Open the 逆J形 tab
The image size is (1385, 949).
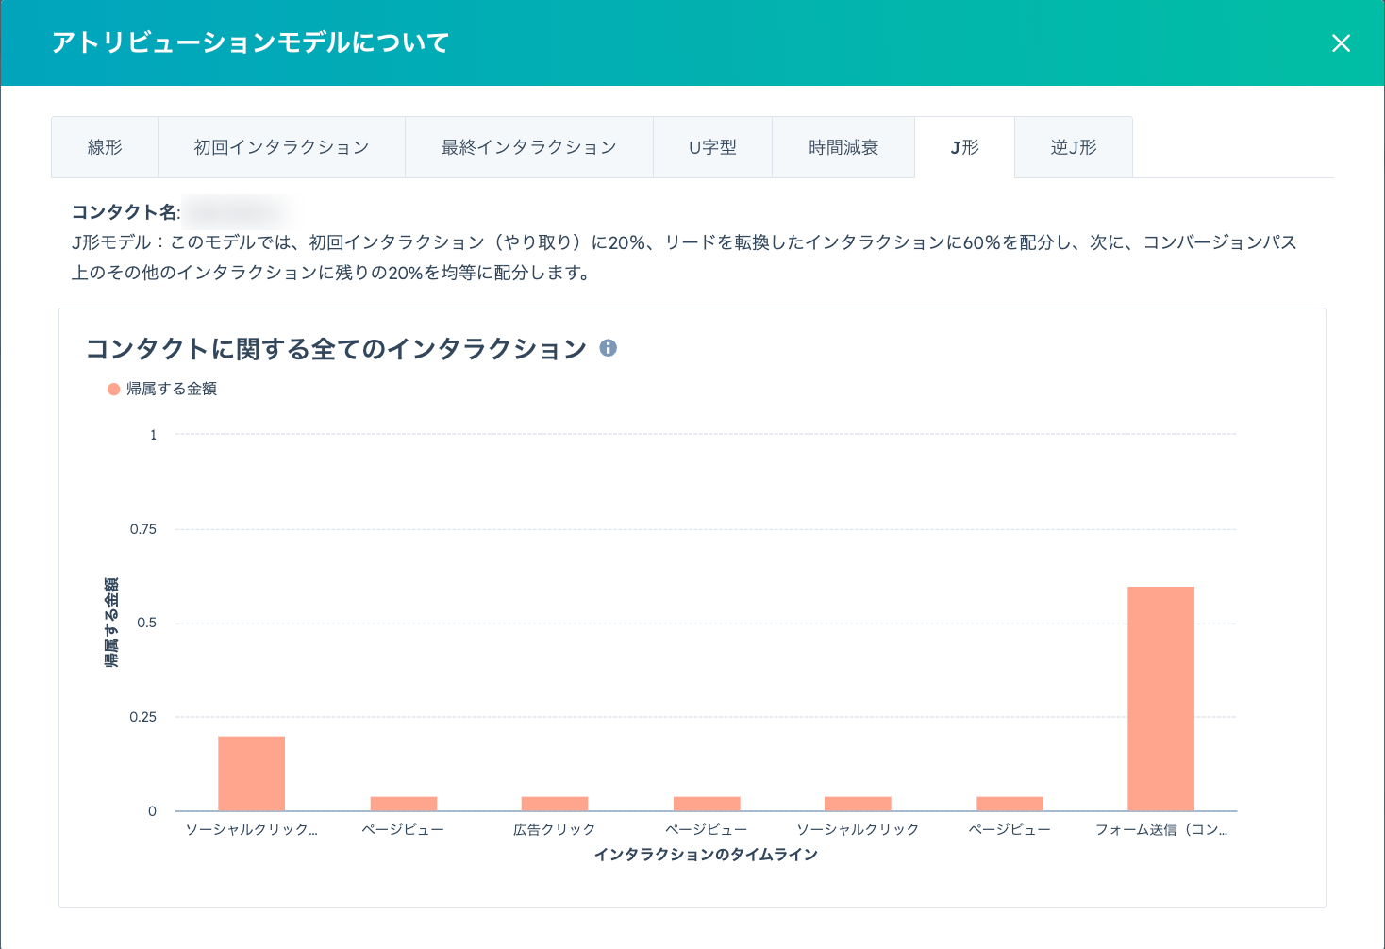tap(1074, 147)
